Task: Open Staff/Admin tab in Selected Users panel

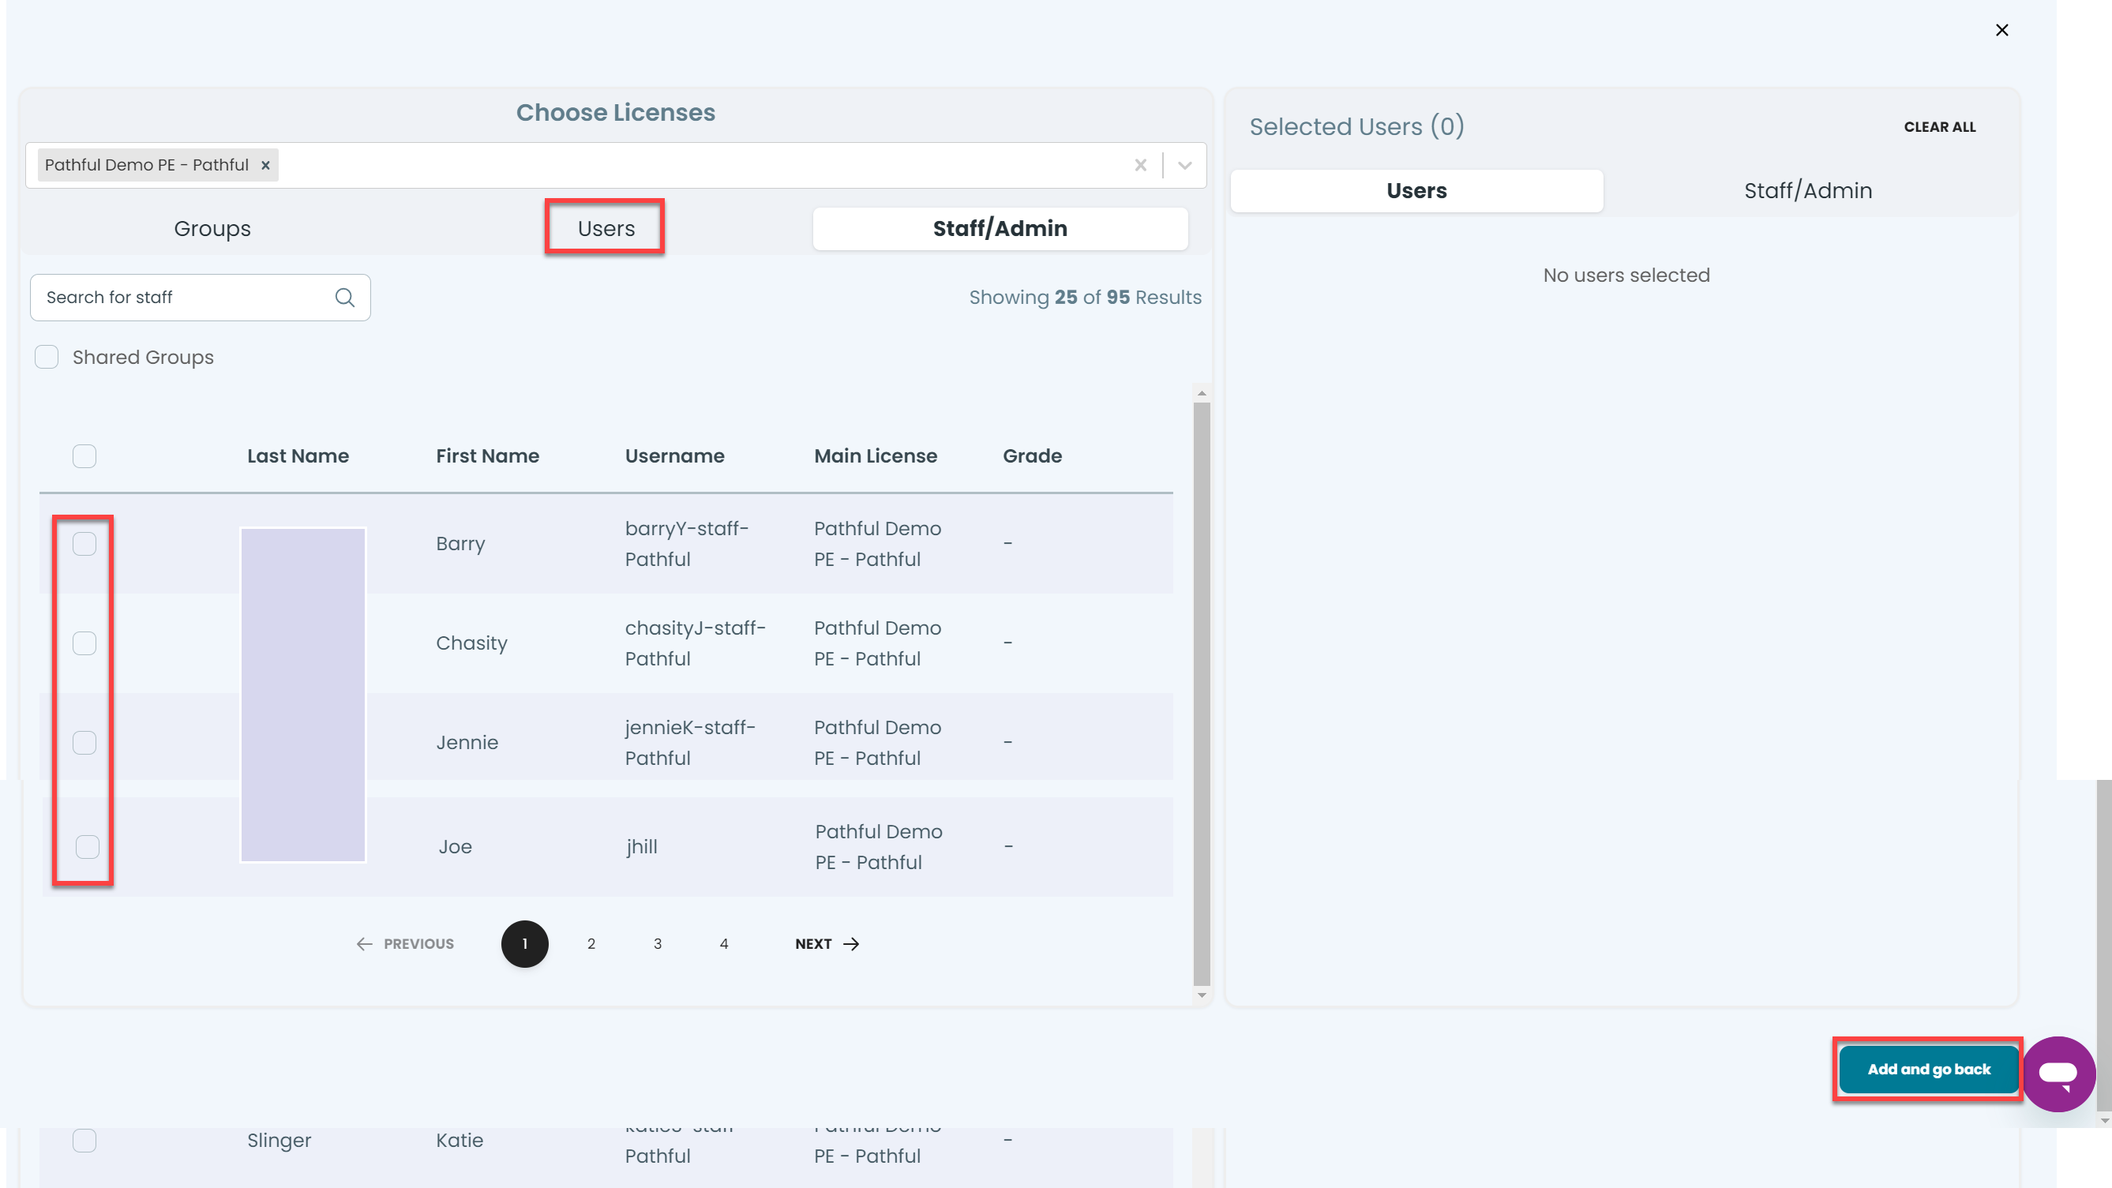Action: (1808, 191)
